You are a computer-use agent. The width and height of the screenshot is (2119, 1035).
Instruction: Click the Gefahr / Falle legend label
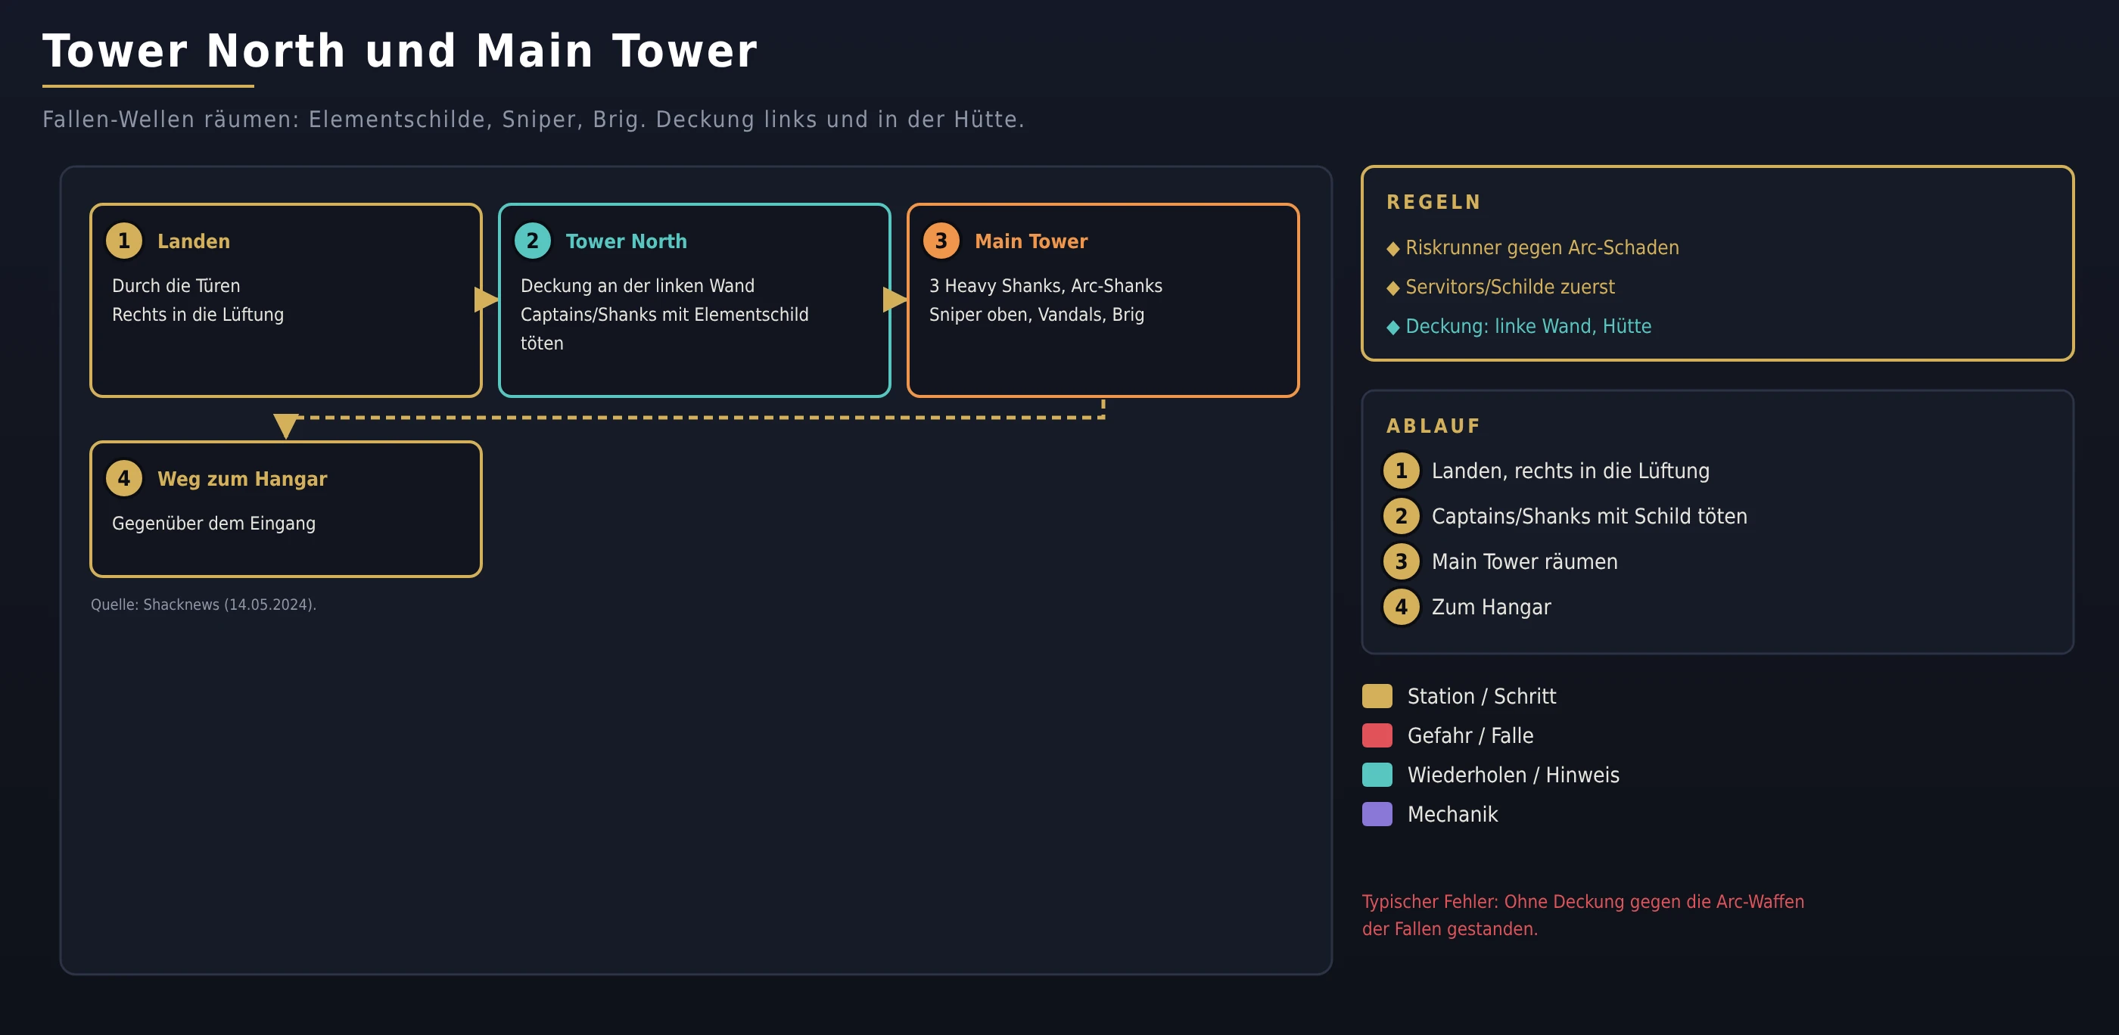(x=1470, y=735)
